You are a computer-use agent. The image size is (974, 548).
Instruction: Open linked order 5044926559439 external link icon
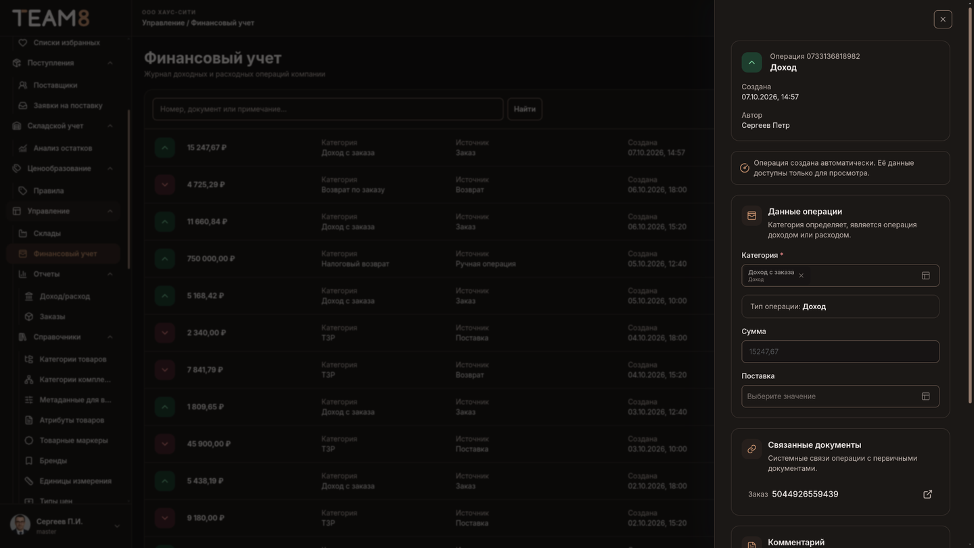(x=927, y=495)
